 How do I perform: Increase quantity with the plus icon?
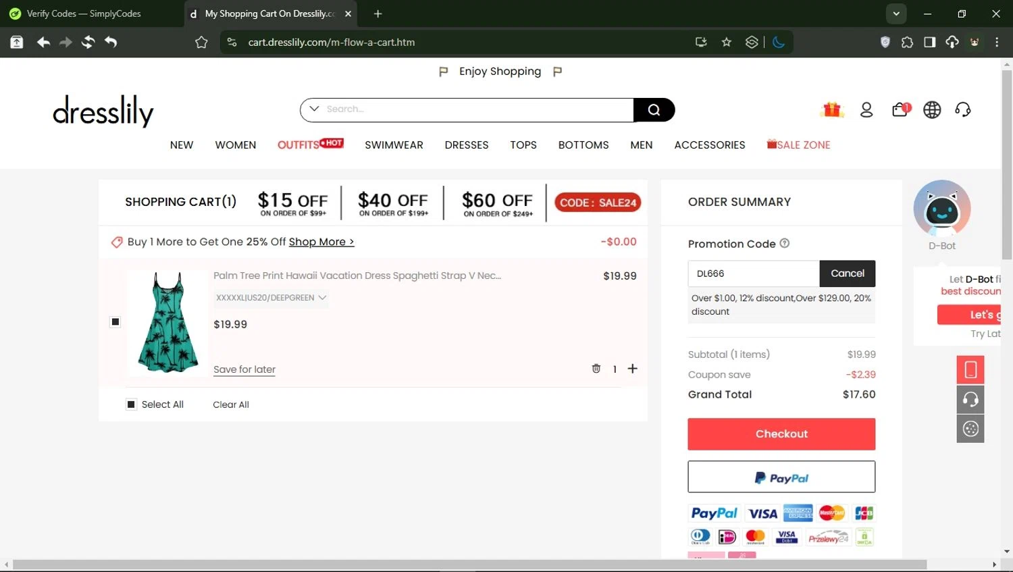point(632,369)
